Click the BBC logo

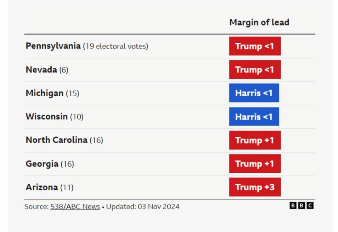tap(301, 206)
